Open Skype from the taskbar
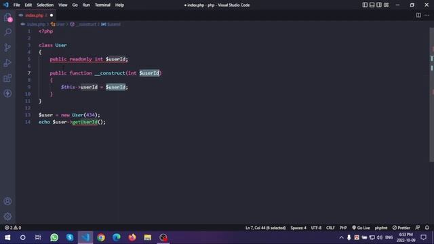 point(70,237)
